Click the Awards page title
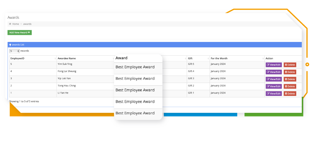 coord(13,17)
